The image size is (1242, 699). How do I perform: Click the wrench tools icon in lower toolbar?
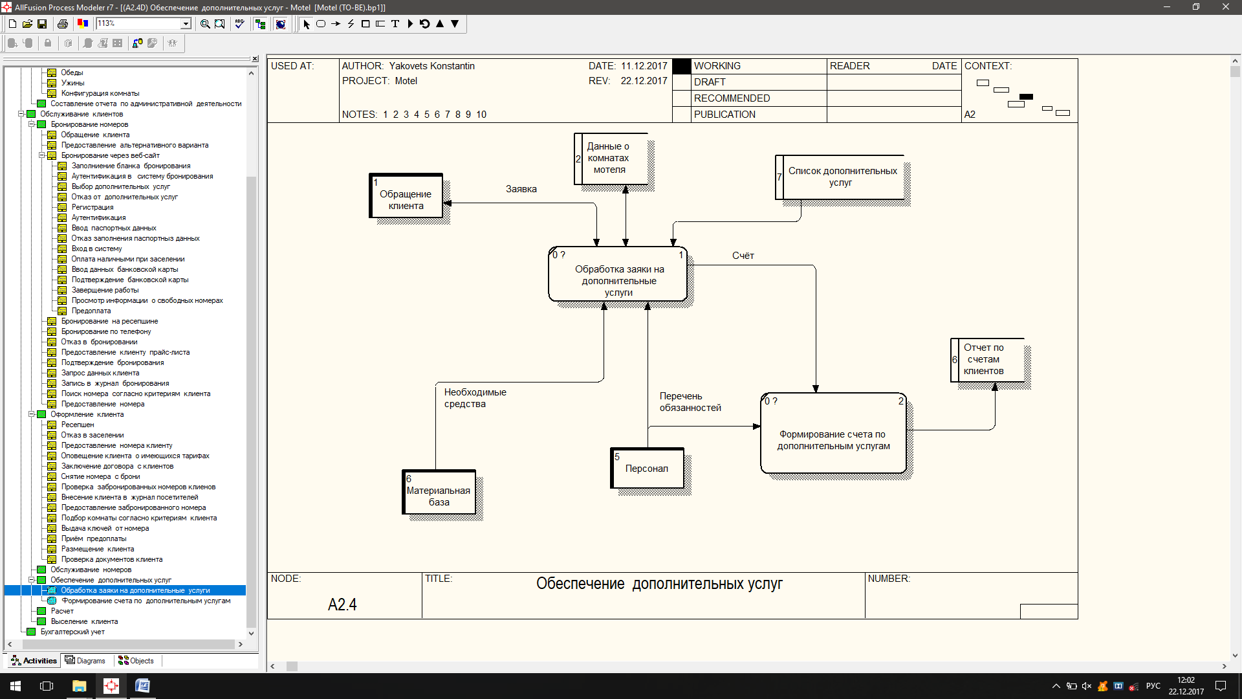152,43
